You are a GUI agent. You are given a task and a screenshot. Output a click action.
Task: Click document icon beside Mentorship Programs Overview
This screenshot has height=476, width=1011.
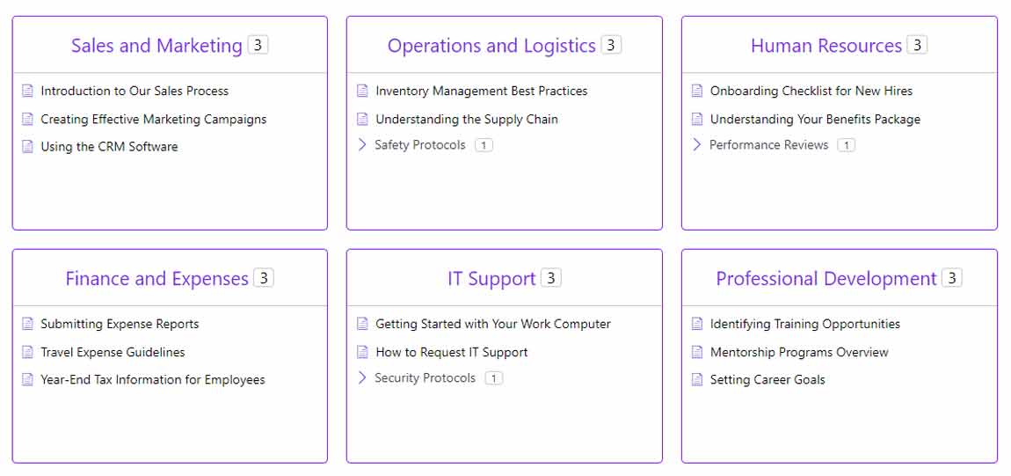[x=698, y=352]
